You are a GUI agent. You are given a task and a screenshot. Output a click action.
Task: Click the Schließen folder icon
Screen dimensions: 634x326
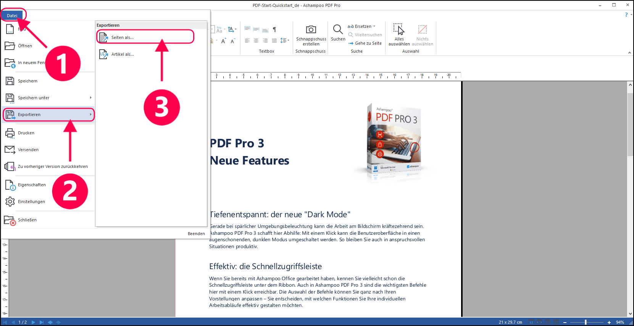coord(10,220)
